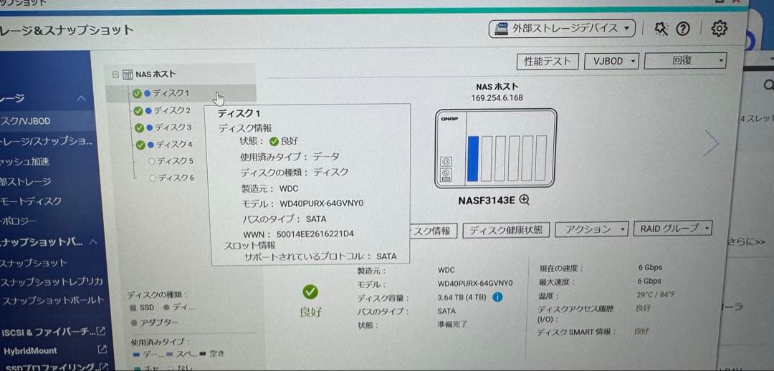Click the external link icon beside HybridMount
Screen dimensions: 774x371
click(x=102, y=350)
